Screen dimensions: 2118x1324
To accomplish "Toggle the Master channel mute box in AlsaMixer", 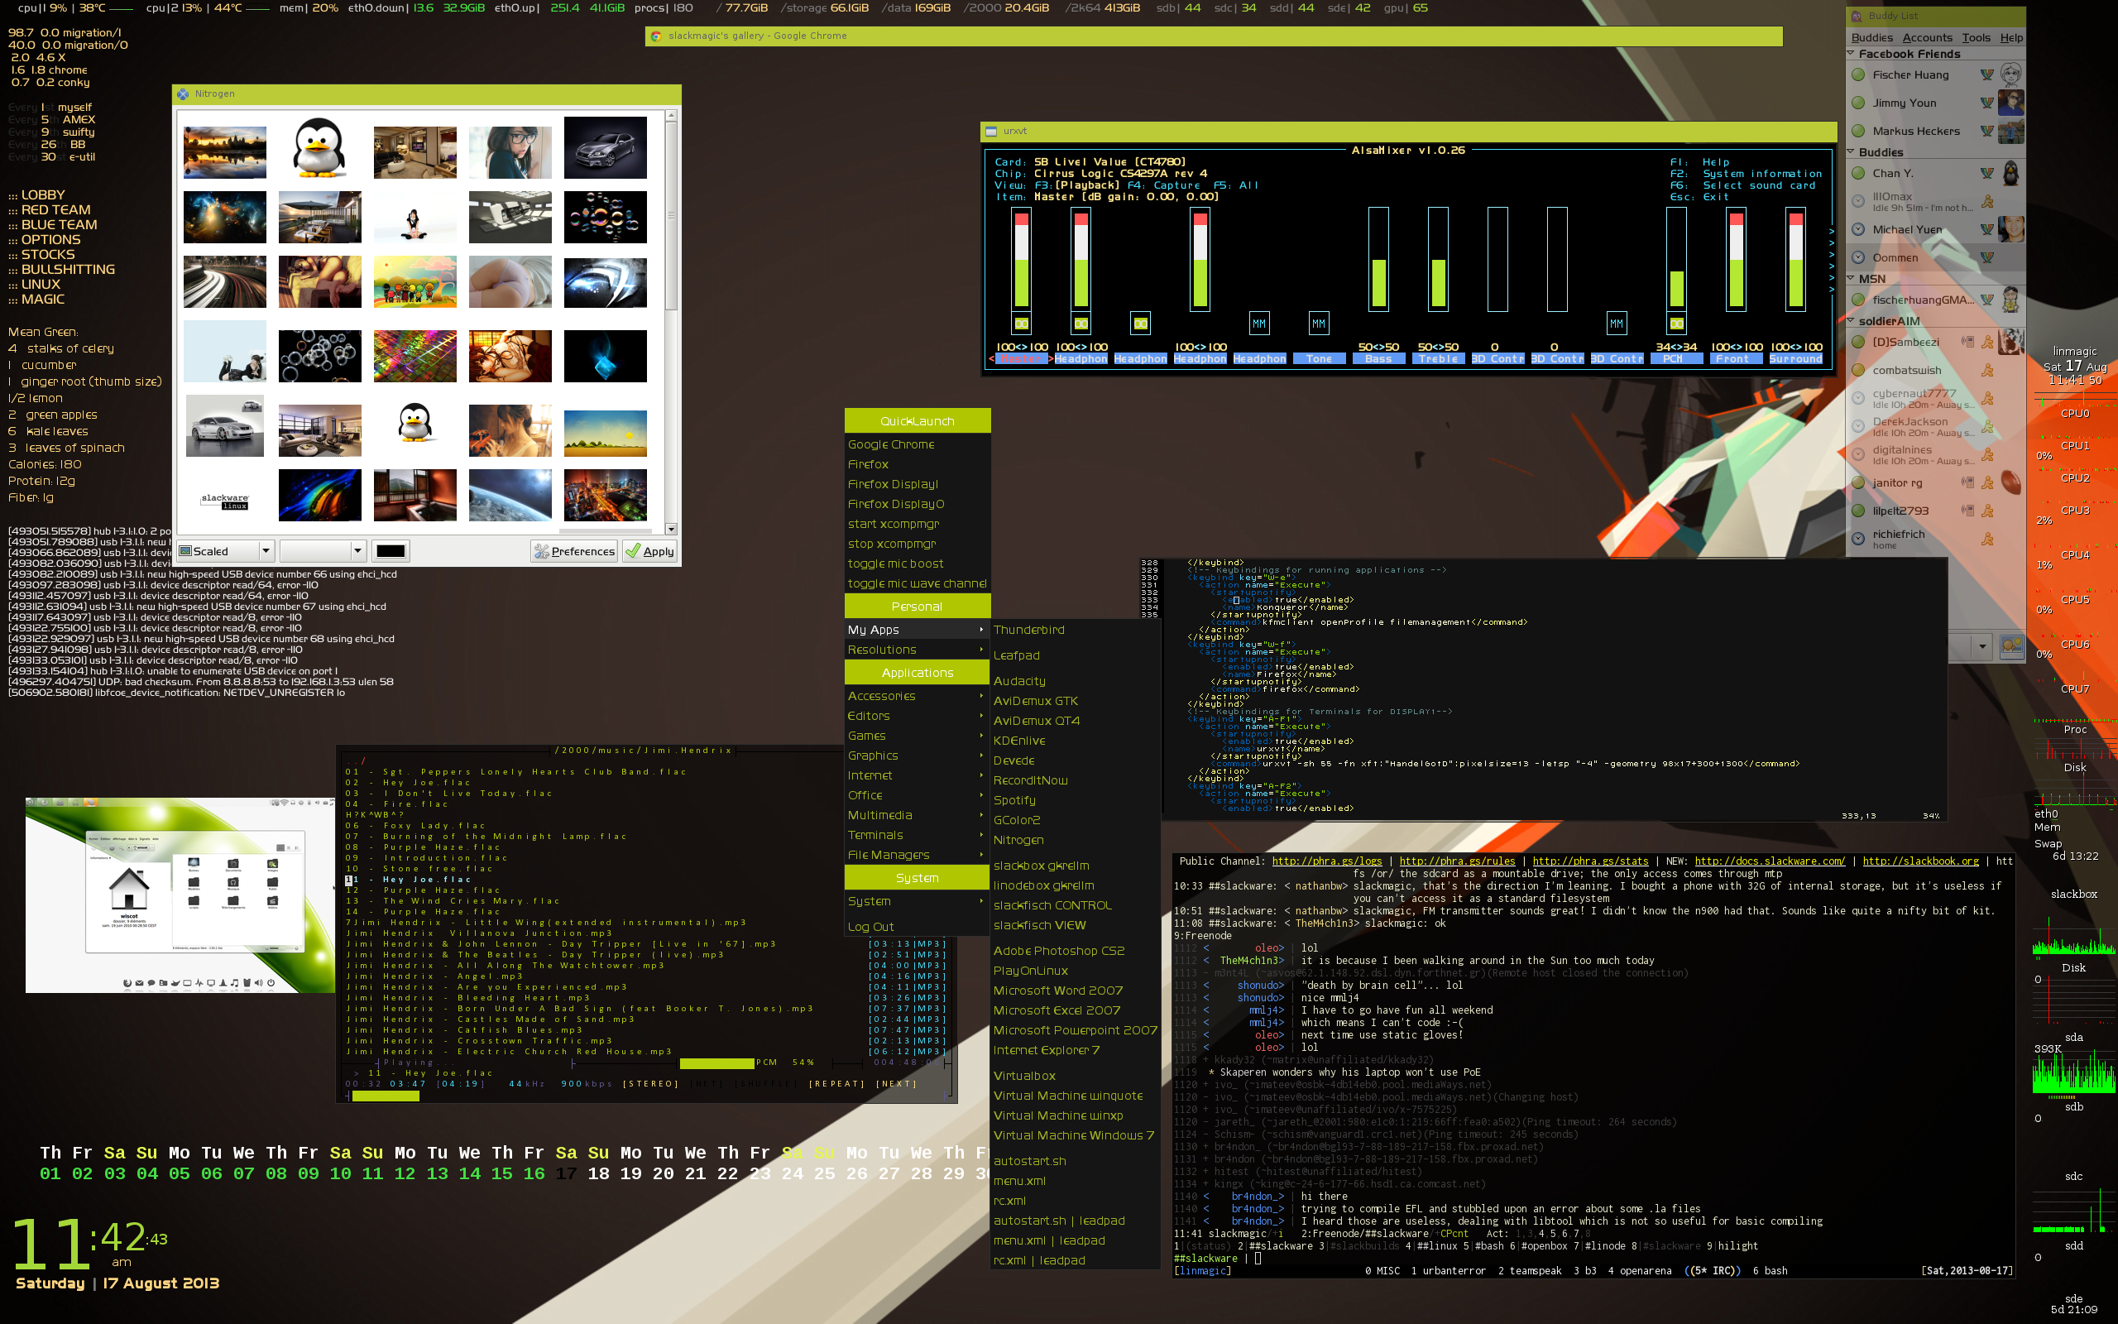I will (x=1022, y=324).
